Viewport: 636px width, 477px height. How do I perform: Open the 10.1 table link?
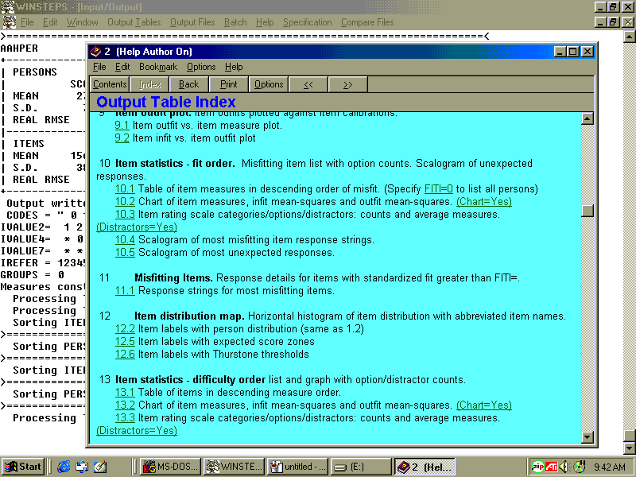(x=125, y=189)
